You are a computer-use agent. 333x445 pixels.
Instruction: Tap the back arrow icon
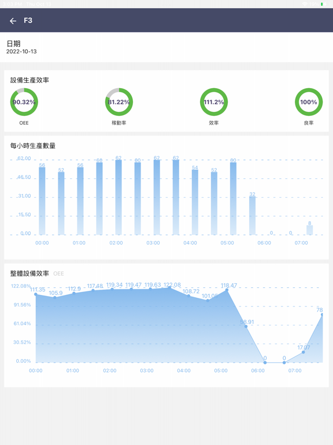point(13,21)
